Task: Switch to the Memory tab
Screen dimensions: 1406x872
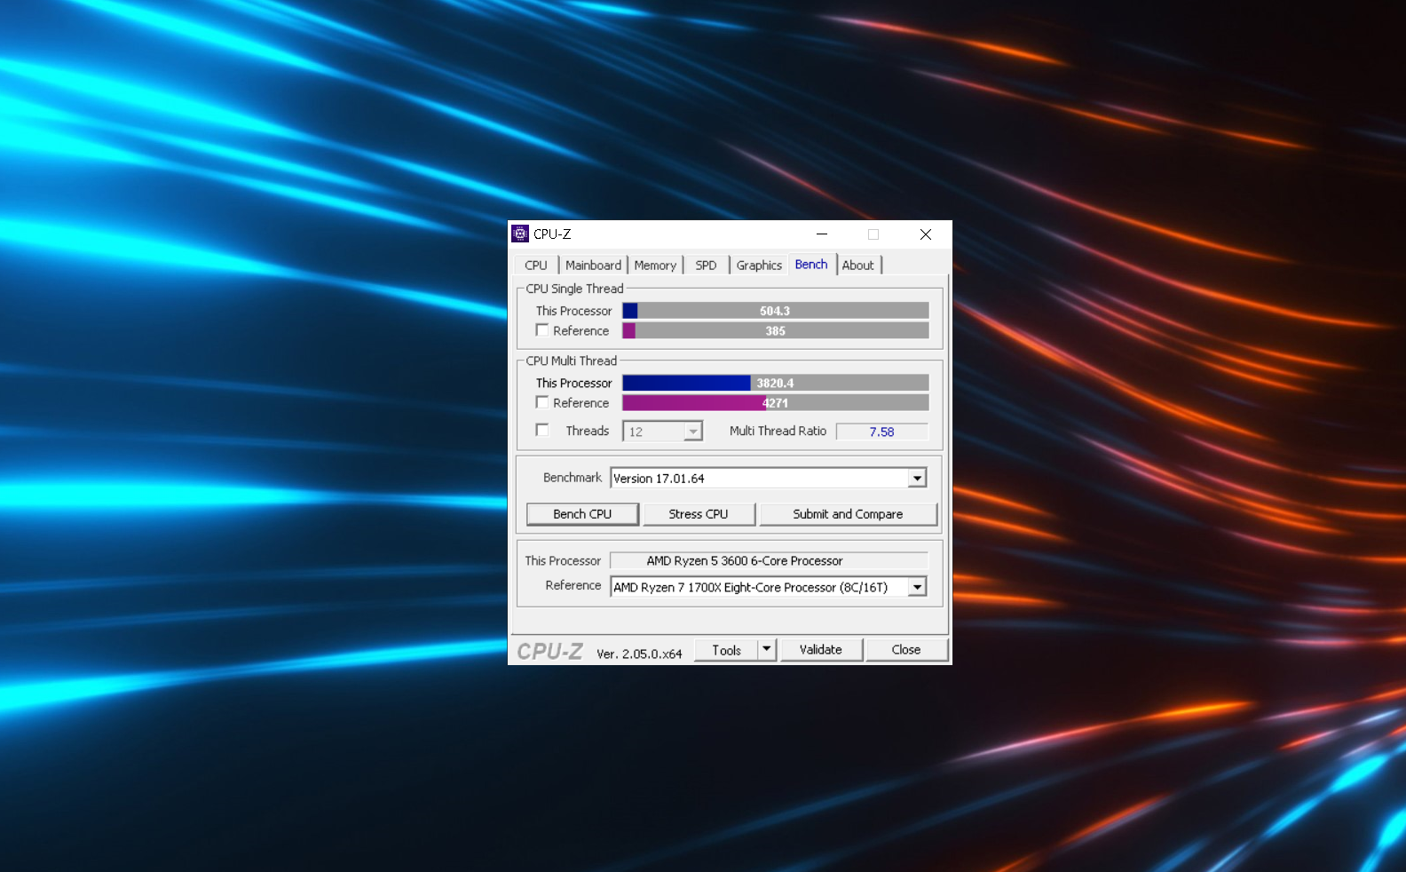Action: click(x=655, y=266)
